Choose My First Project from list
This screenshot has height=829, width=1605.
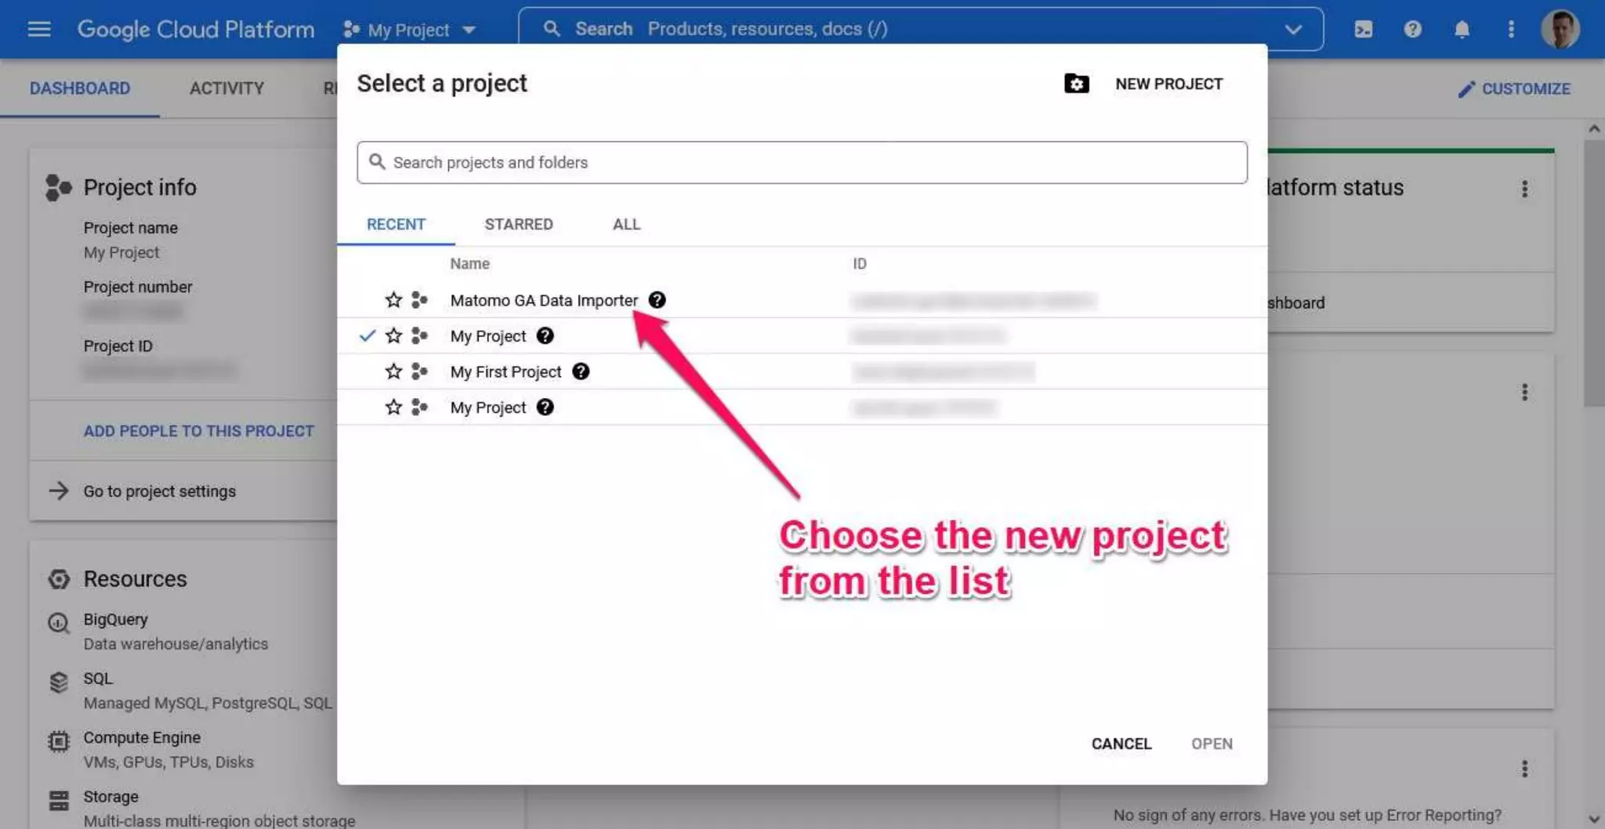[505, 371]
